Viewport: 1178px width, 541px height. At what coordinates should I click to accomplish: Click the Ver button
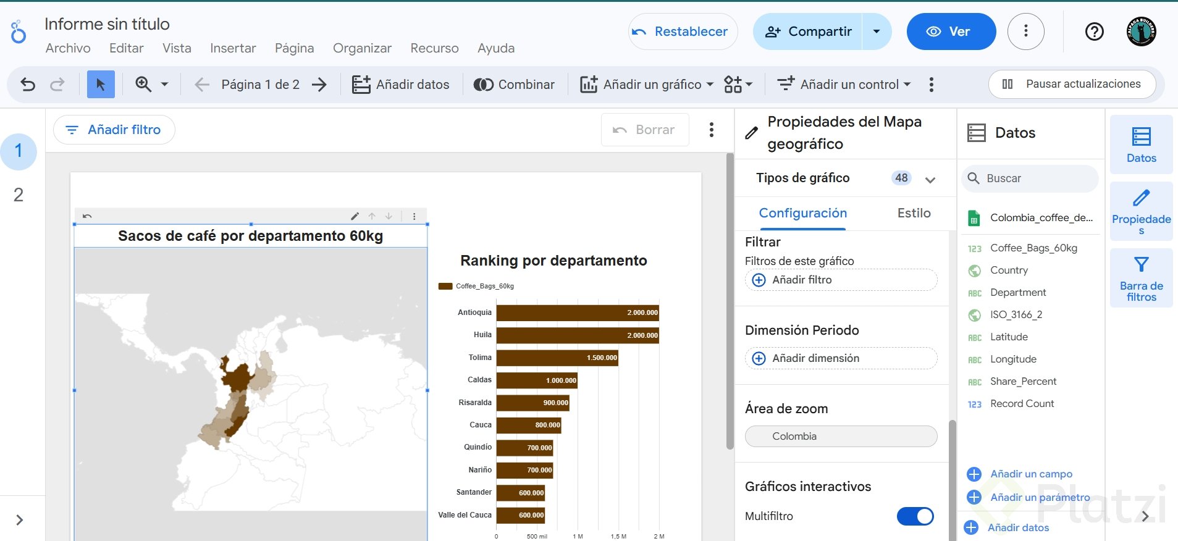coord(951,31)
